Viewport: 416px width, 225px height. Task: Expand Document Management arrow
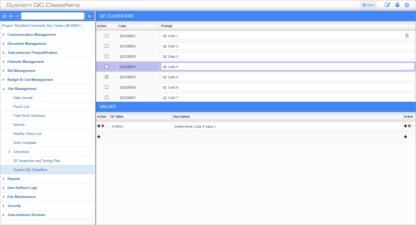click(x=4, y=44)
